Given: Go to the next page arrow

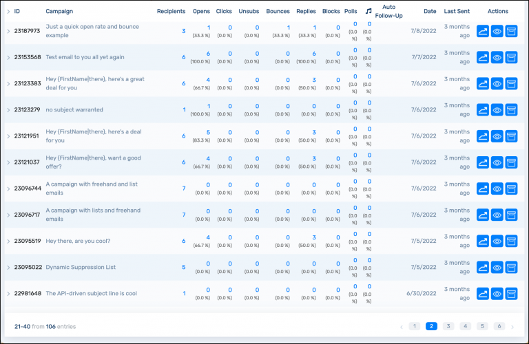Looking at the screenshot, I should pos(512,326).
